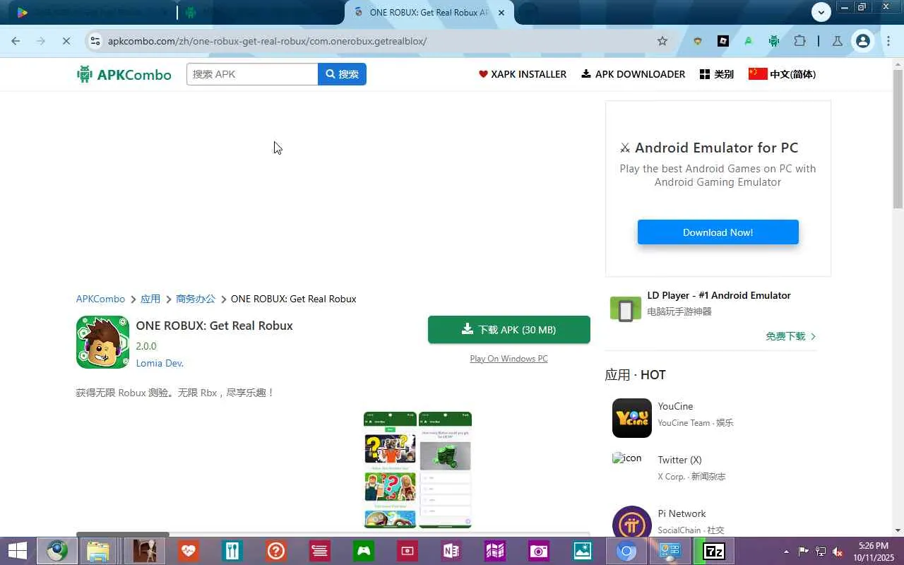The width and height of the screenshot is (904, 565).
Task: Open the tab search dropdown
Action: [x=821, y=12]
